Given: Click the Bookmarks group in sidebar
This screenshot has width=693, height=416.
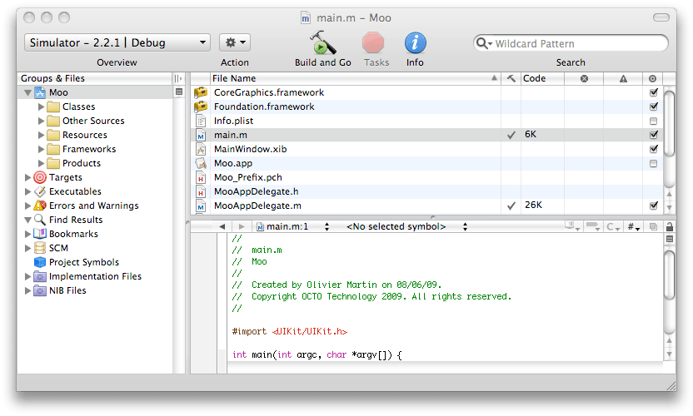Looking at the screenshot, I should (73, 234).
